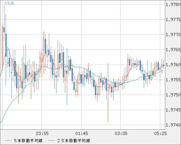This screenshot has width=181, height=145.
Task: Click the 1.9765 price axis label
Action: (173, 50)
